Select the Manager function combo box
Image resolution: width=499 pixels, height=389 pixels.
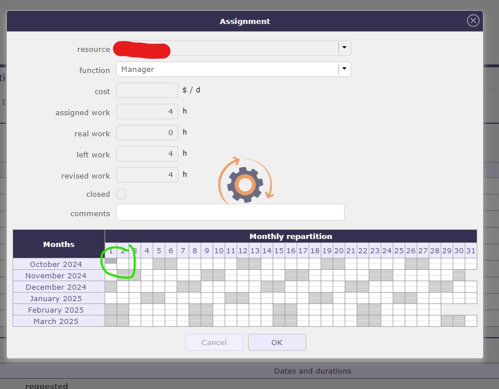(227, 69)
